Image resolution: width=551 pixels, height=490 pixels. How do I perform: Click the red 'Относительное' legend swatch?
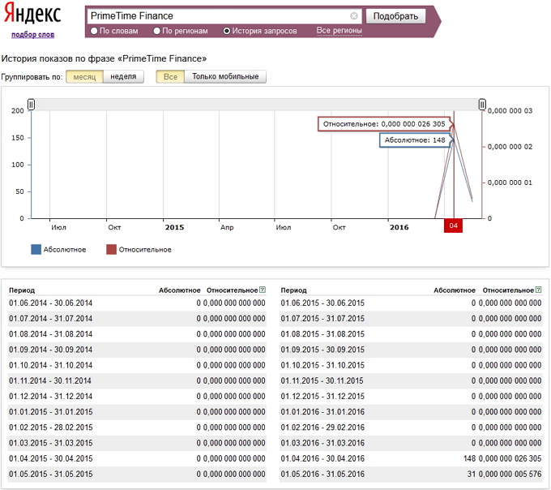pyautogui.click(x=111, y=249)
